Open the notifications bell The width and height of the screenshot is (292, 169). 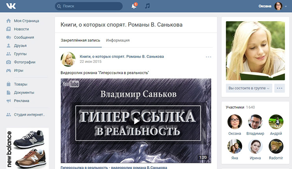tap(134, 6)
